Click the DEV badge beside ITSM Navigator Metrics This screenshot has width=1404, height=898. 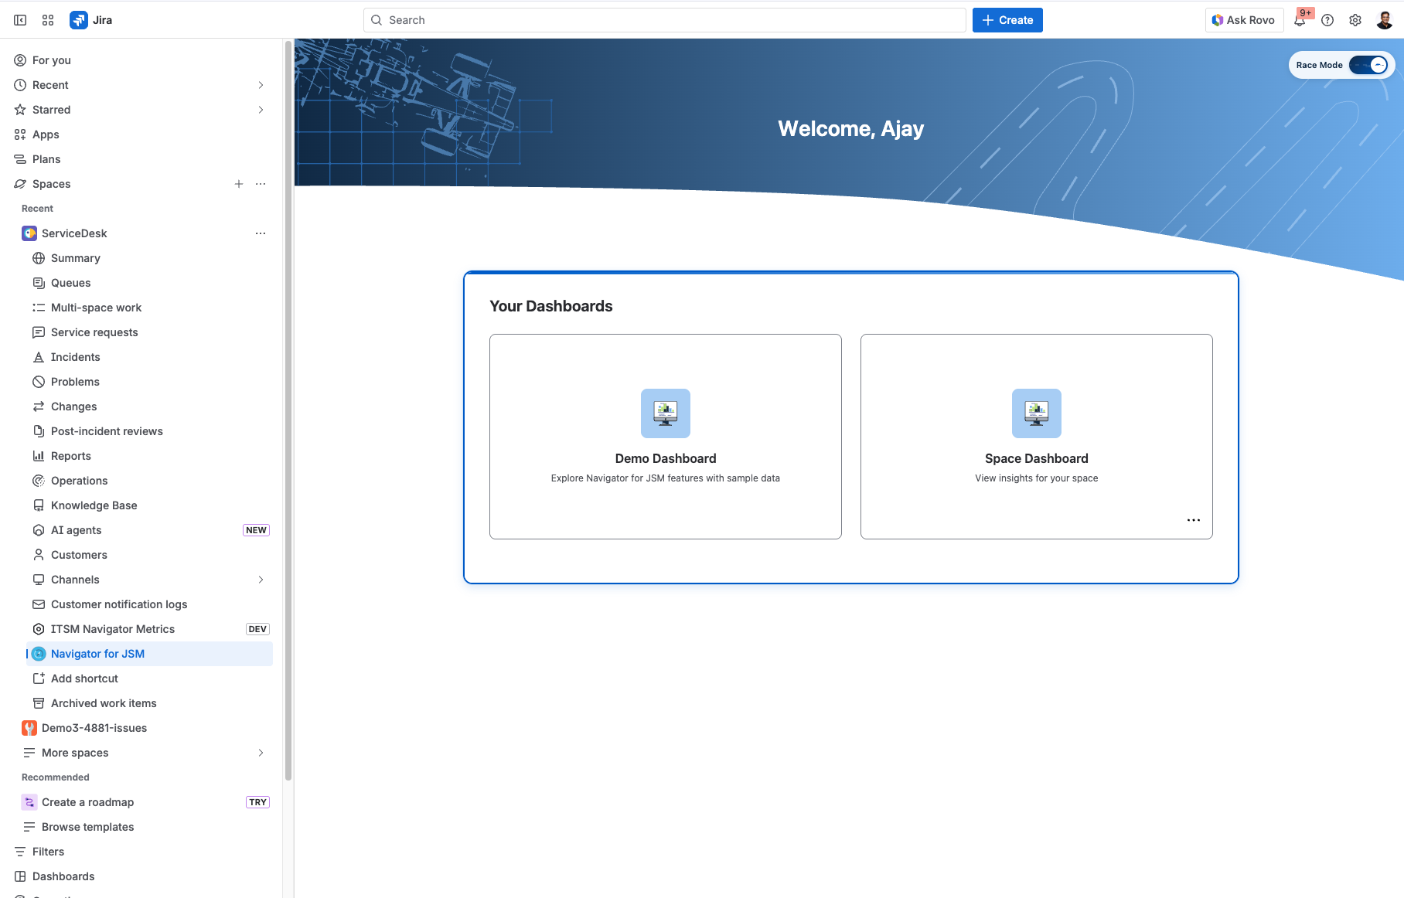pos(257,629)
